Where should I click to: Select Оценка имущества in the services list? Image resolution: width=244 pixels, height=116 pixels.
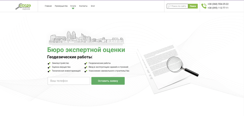click(61, 67)
